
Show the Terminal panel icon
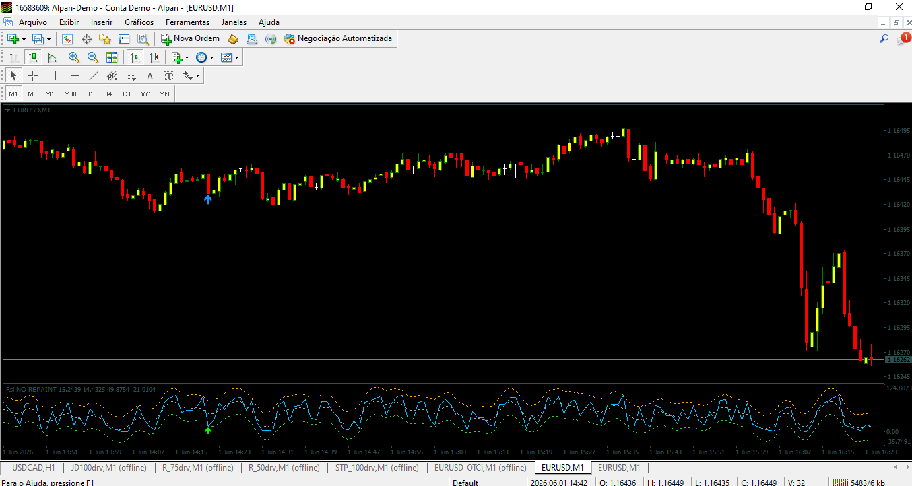[124, 39]
